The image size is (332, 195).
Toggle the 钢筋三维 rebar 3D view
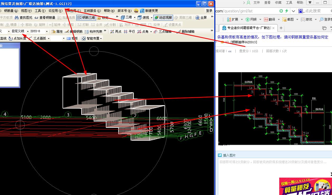86,18
